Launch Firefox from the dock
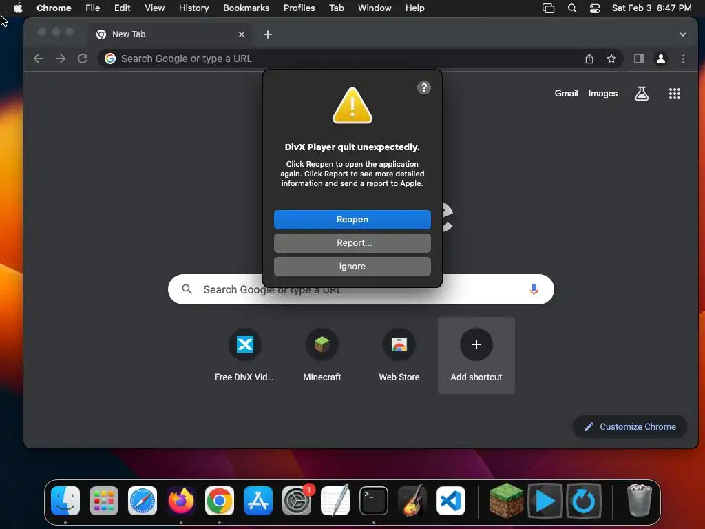The image size is (705, 529). 181,501
